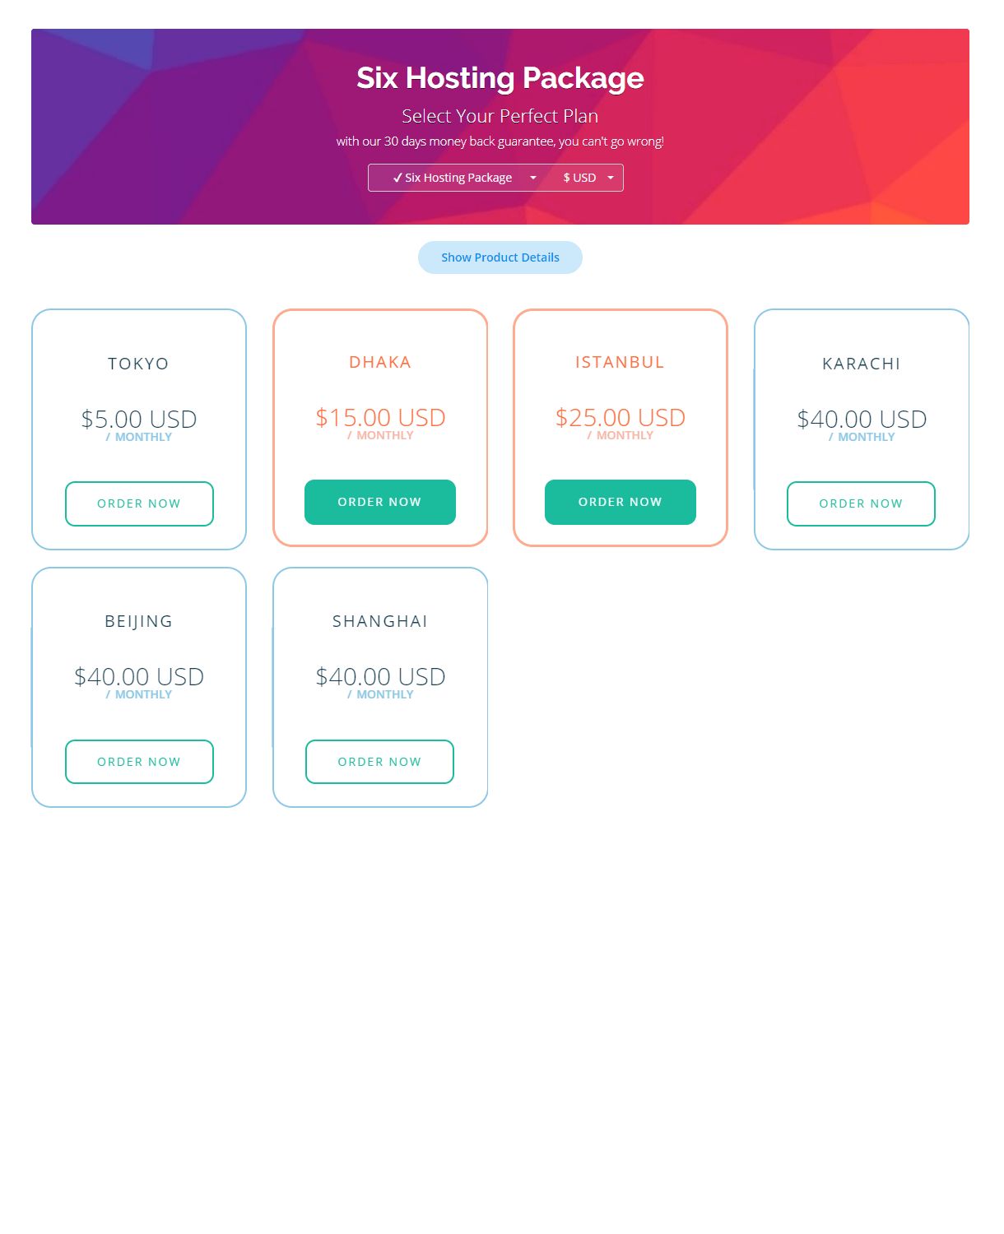Image resolution: width=1004 pixels, height=1234 pixels.
Task: Click the $15.00 USD Dhaka price
Action: tap(379, 417)
